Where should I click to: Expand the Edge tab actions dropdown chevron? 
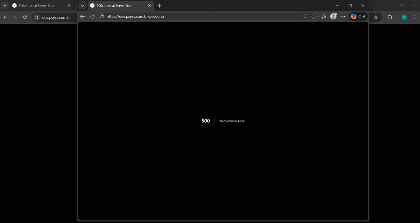click(x=82, y=6)
